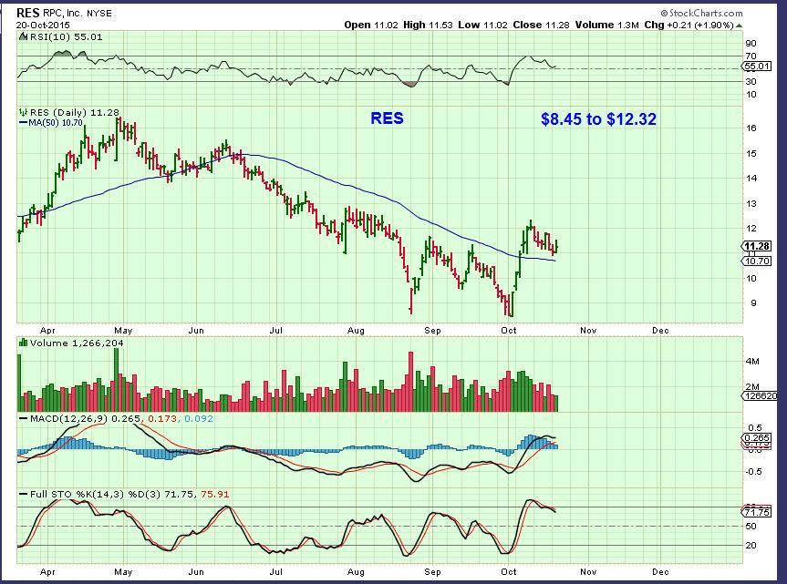Screen dimensions: 787x584
Task: Click the RES (Daily) 11.28 legend label
Action: click(x=74, y=112)
